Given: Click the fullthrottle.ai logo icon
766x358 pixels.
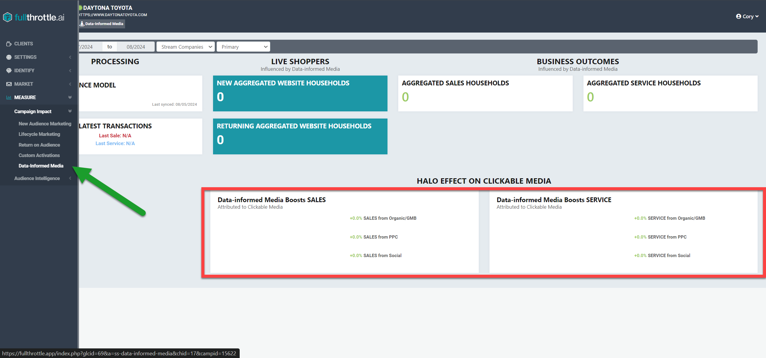Looking at the screenshot, I should (x=7, y=17).
